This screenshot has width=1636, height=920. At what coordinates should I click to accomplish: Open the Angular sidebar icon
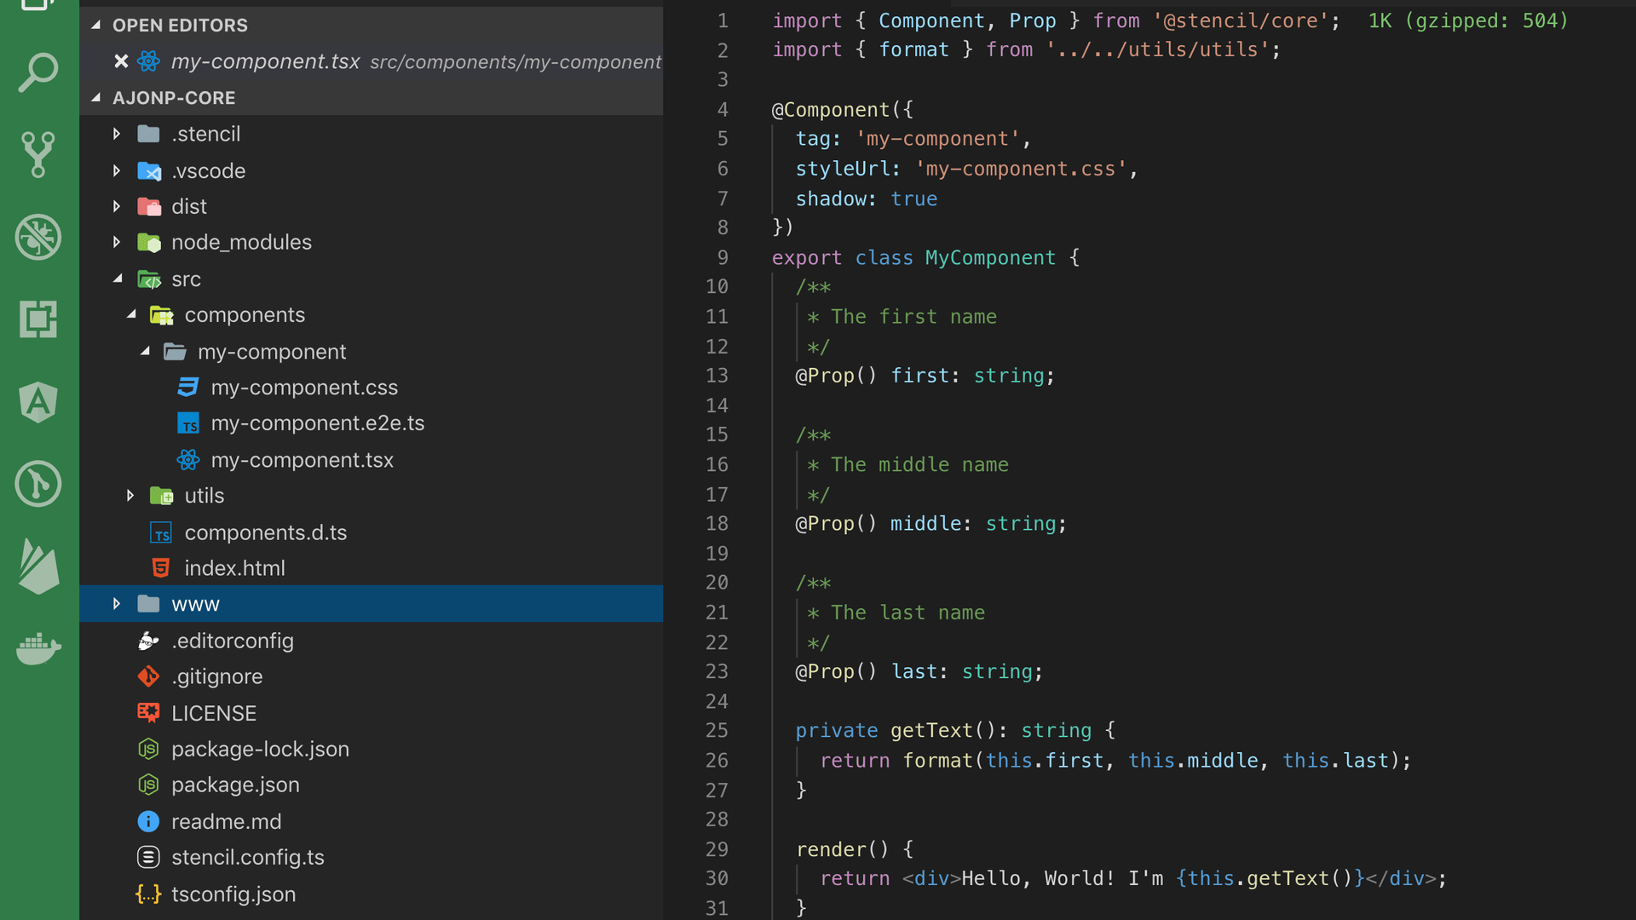(38, 402)
